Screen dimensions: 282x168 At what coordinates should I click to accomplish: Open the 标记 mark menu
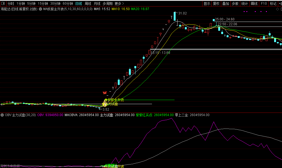pyautogui.click(x=273, y=4)
